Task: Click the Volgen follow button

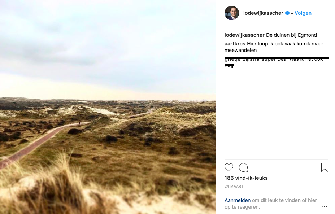Action: pos(303,13)
